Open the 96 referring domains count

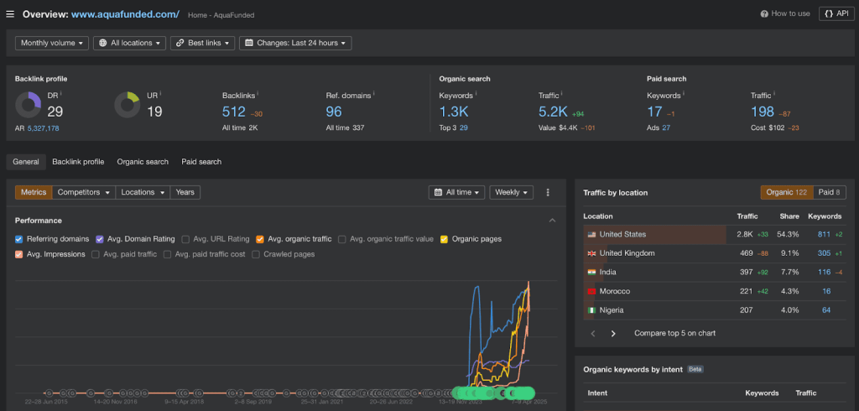coord(334,112)
